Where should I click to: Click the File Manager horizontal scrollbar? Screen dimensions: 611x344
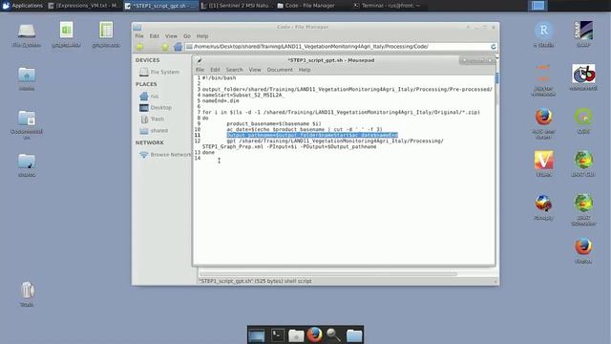327,274
